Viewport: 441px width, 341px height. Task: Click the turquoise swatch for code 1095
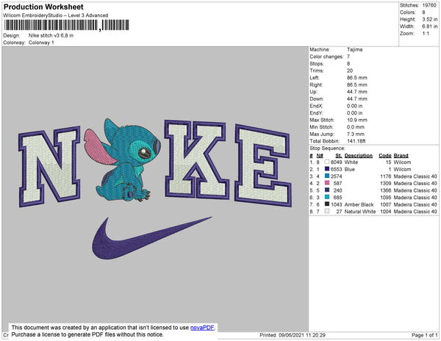327,197
